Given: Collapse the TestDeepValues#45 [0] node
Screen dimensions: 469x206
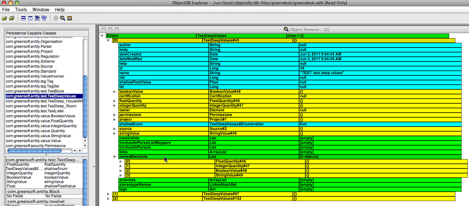Looking at the screenshot, I should [108, 40].
